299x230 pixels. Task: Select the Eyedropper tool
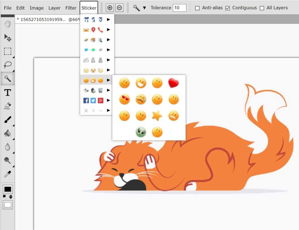(x=8, y=174)
